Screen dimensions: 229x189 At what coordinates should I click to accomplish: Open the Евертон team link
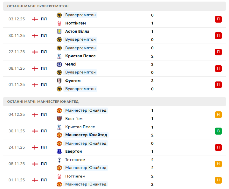[x=73, y=151]
